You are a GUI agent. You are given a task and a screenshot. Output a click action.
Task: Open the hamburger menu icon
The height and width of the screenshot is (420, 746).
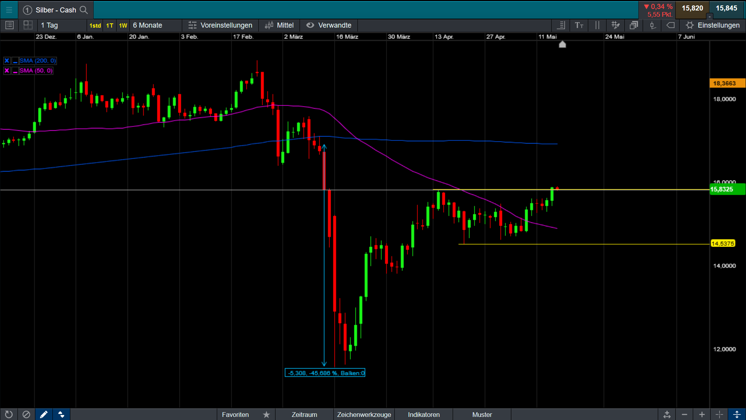click(9, 10)
